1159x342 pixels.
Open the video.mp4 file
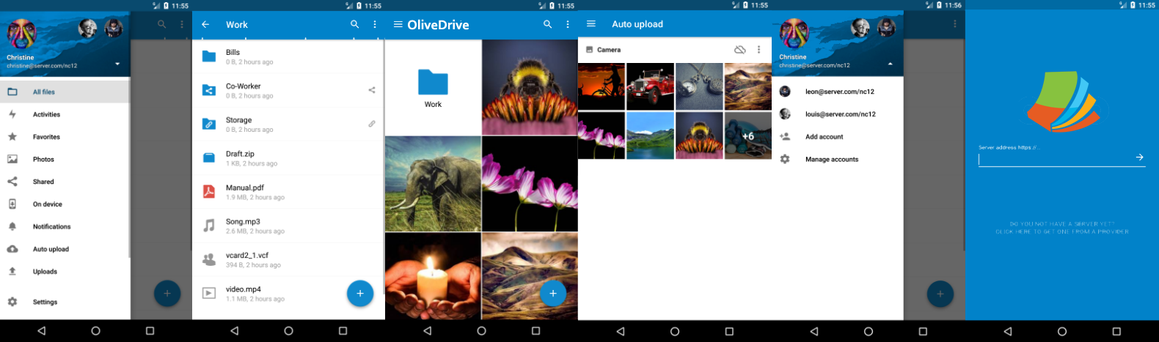(288, 293)
